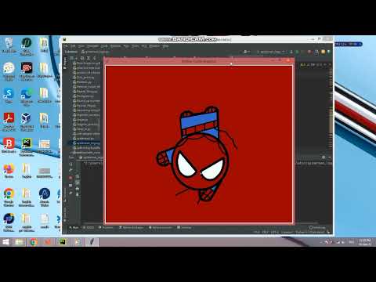Click the red Stop button in PyCharm toolbar

tap(309, 52)
